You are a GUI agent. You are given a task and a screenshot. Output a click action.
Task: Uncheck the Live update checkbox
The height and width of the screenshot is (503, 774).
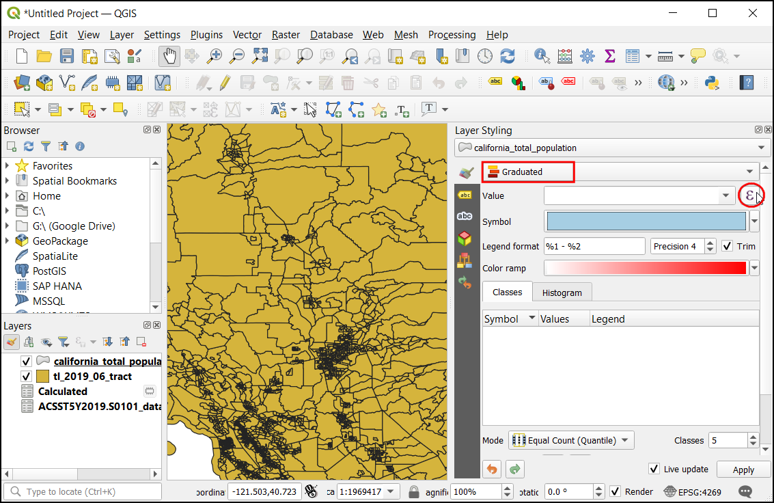654,469
